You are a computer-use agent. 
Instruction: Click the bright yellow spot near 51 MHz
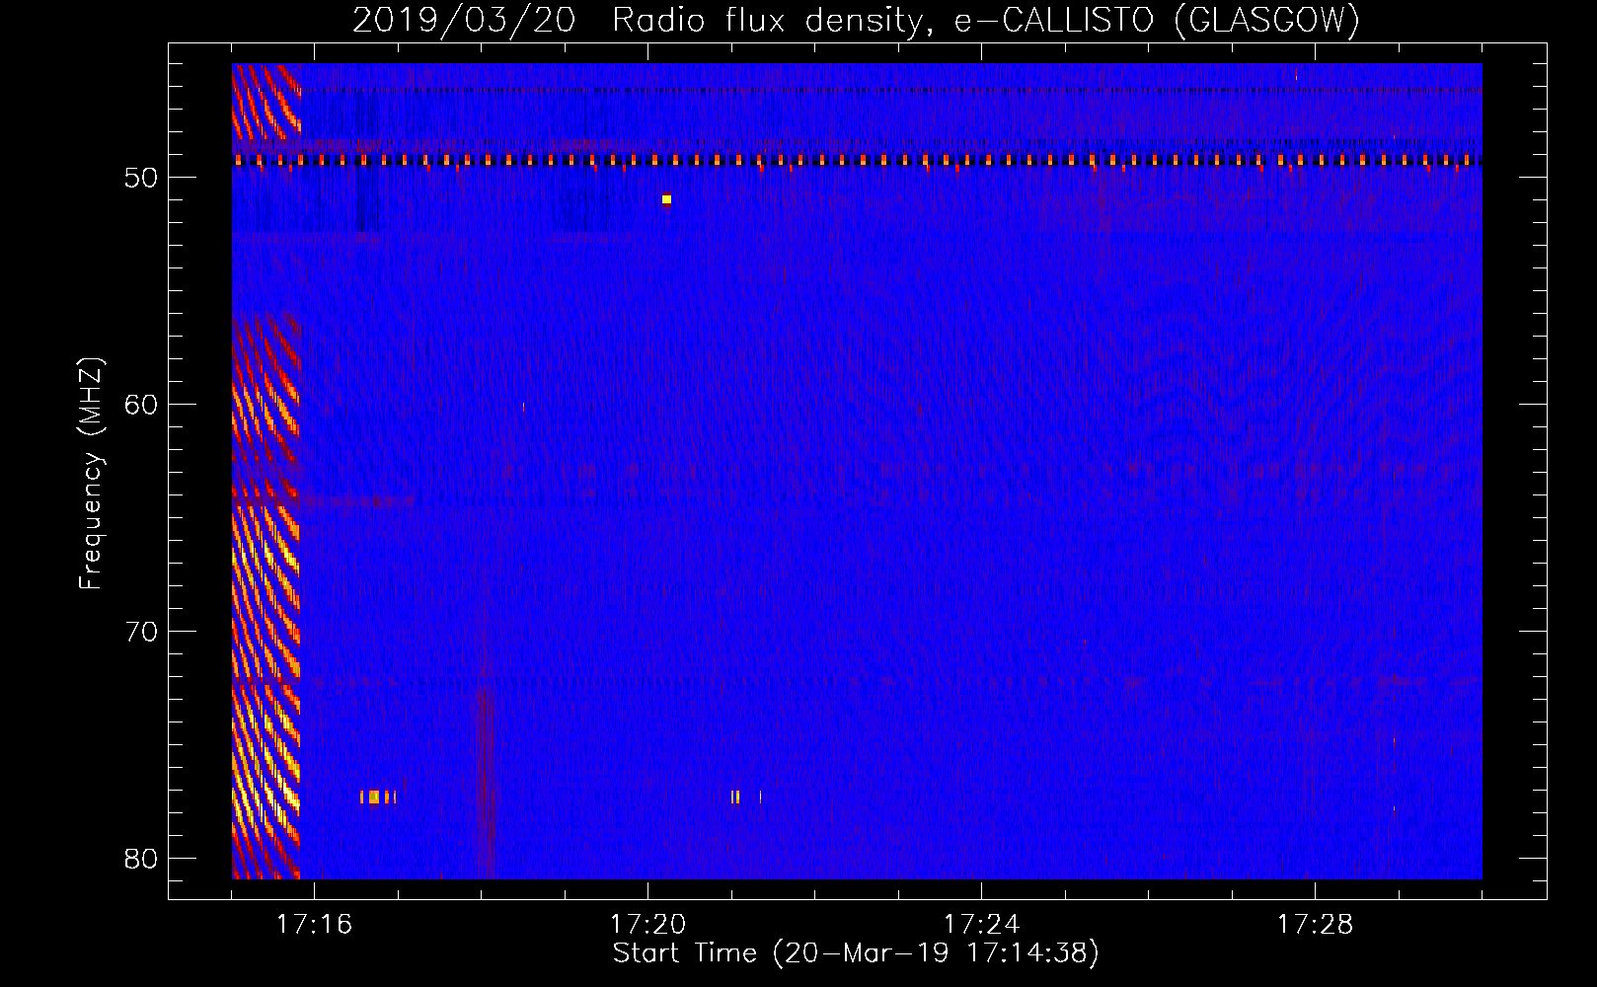point(667,199)
